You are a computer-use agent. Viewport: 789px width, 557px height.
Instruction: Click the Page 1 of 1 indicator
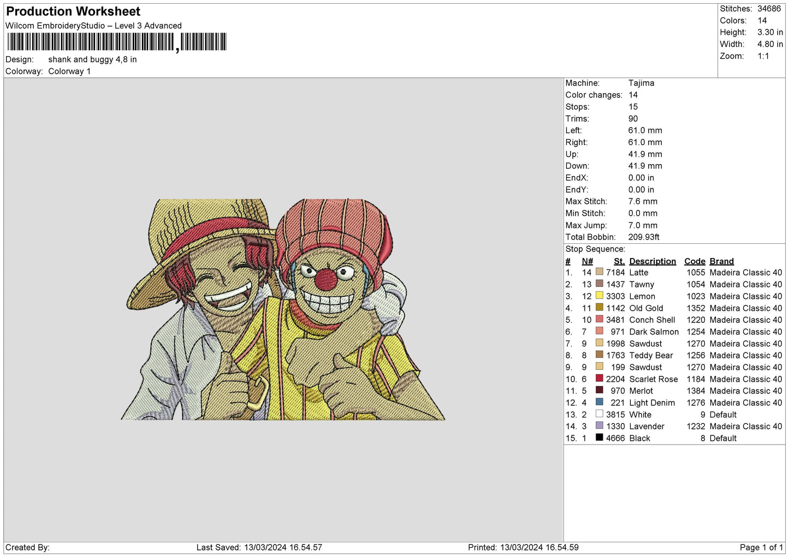click(761, 547)
